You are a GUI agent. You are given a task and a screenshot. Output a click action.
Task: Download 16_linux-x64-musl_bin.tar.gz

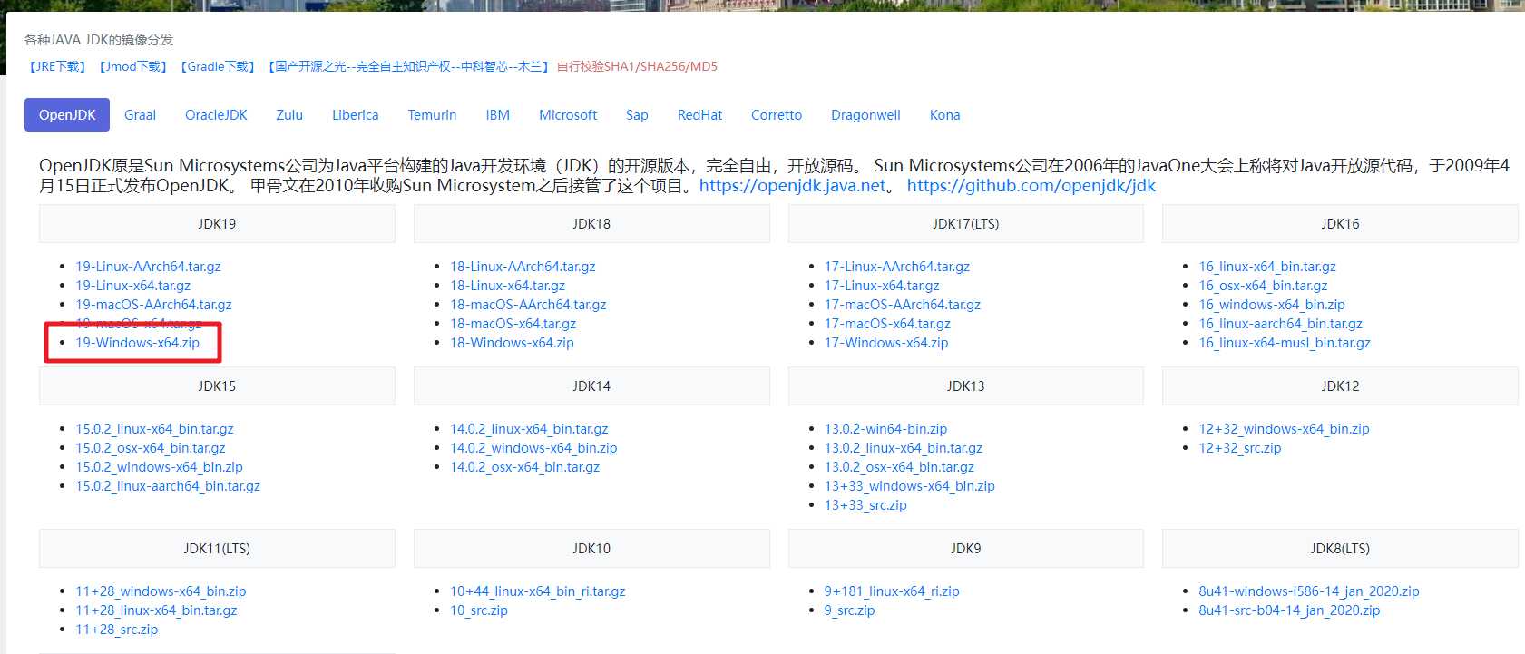coord(1285,343)
